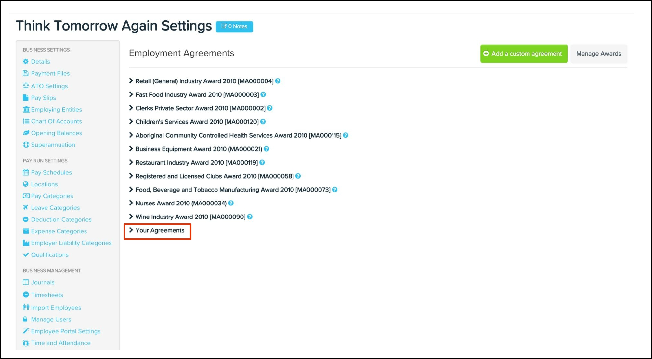This screenshot has height=359, width=652.
Task: Click help icon next to Retail Industry Award
Action: [278, 81]
